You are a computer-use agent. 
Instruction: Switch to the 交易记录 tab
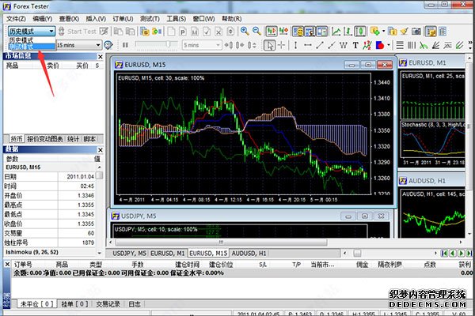coord(108,304)
